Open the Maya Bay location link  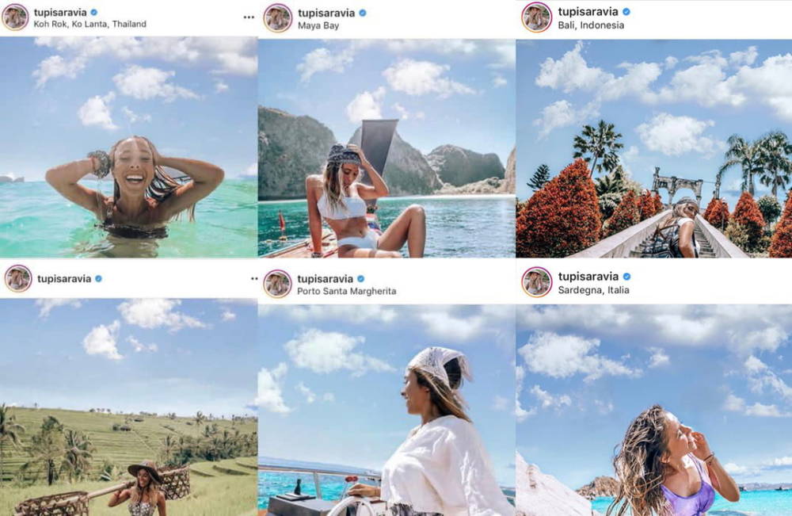pyautogui.click(x=318, y=25)
